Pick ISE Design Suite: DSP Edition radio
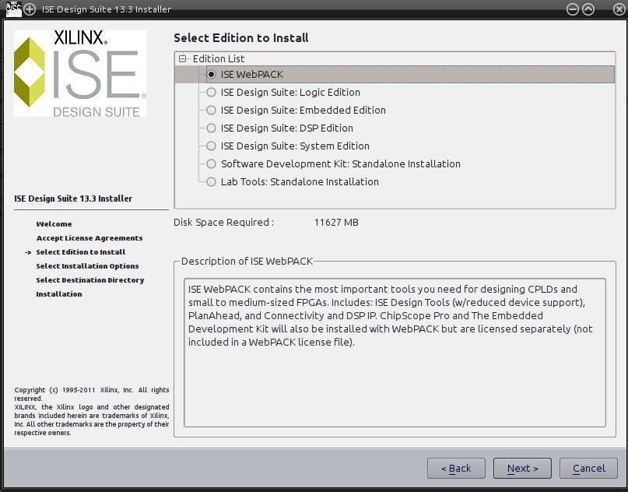This screenshot has width=628, height=492. [x=211, y=128]
